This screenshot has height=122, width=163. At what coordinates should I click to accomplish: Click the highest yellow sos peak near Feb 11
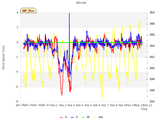139,21
